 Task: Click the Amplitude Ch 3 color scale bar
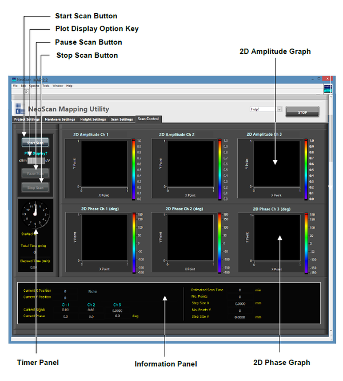coord(306,169)
